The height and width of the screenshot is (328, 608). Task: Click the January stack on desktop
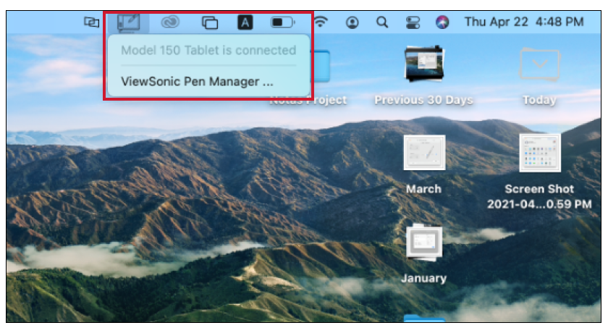[423, 243]
